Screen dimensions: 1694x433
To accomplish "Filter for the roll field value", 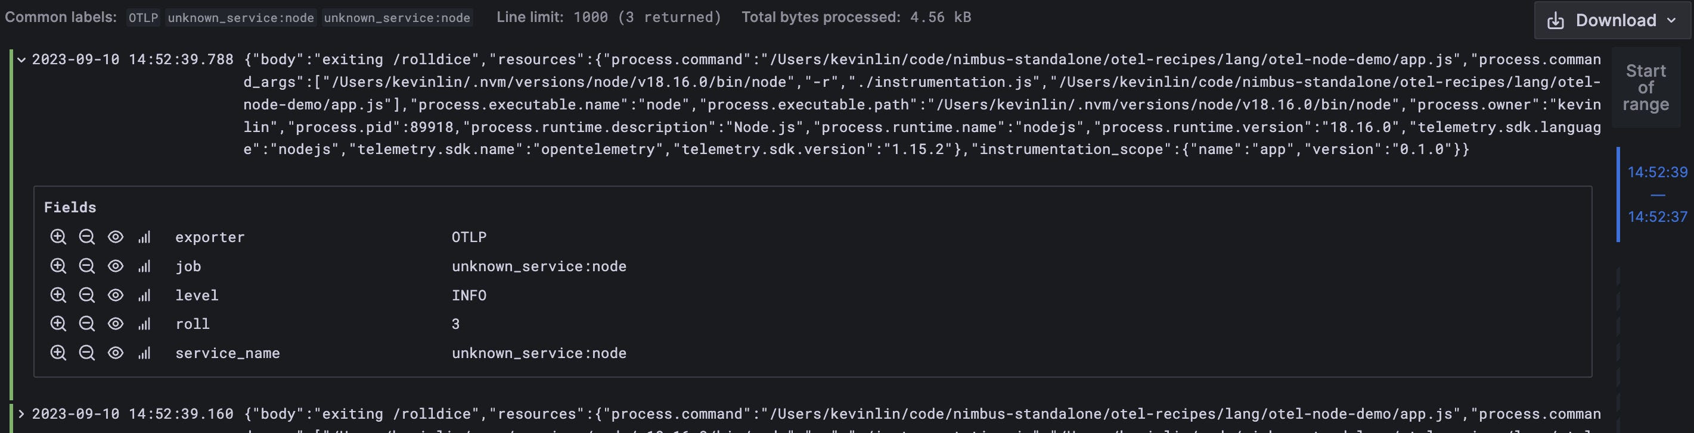I will coord(58,324).
